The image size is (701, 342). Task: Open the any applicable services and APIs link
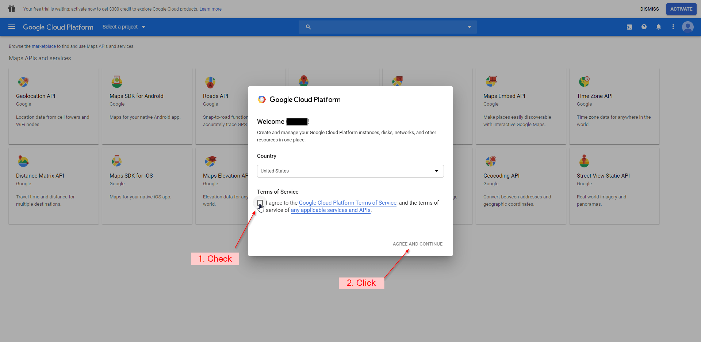click(x=331, y=210)
